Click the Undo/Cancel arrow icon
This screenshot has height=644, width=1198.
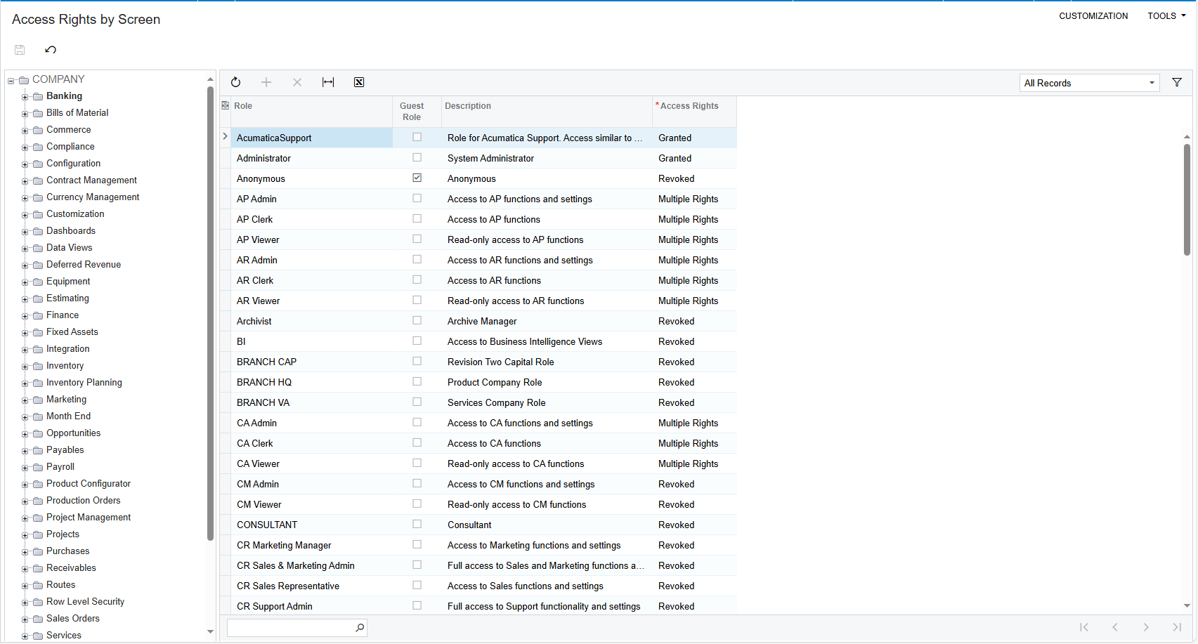click(x=51, y=50)
